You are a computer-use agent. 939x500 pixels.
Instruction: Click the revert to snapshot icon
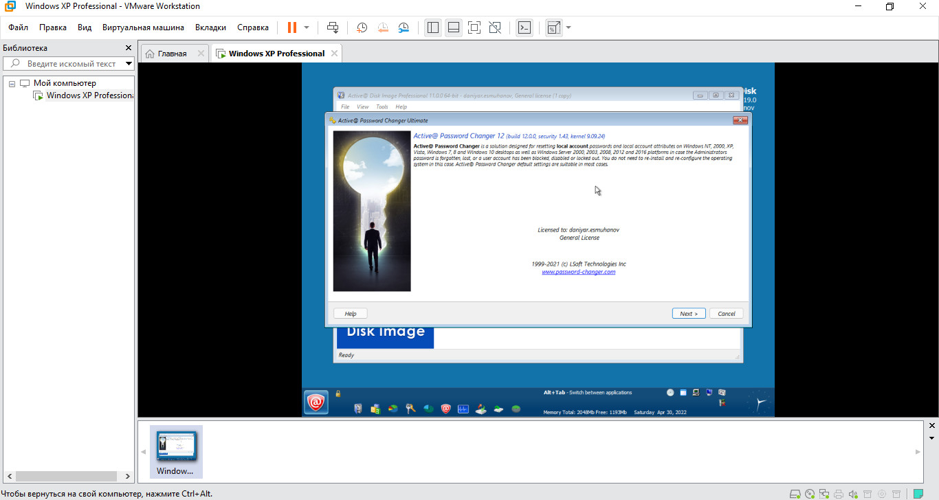pyautogui.click(x=383, y=27)
